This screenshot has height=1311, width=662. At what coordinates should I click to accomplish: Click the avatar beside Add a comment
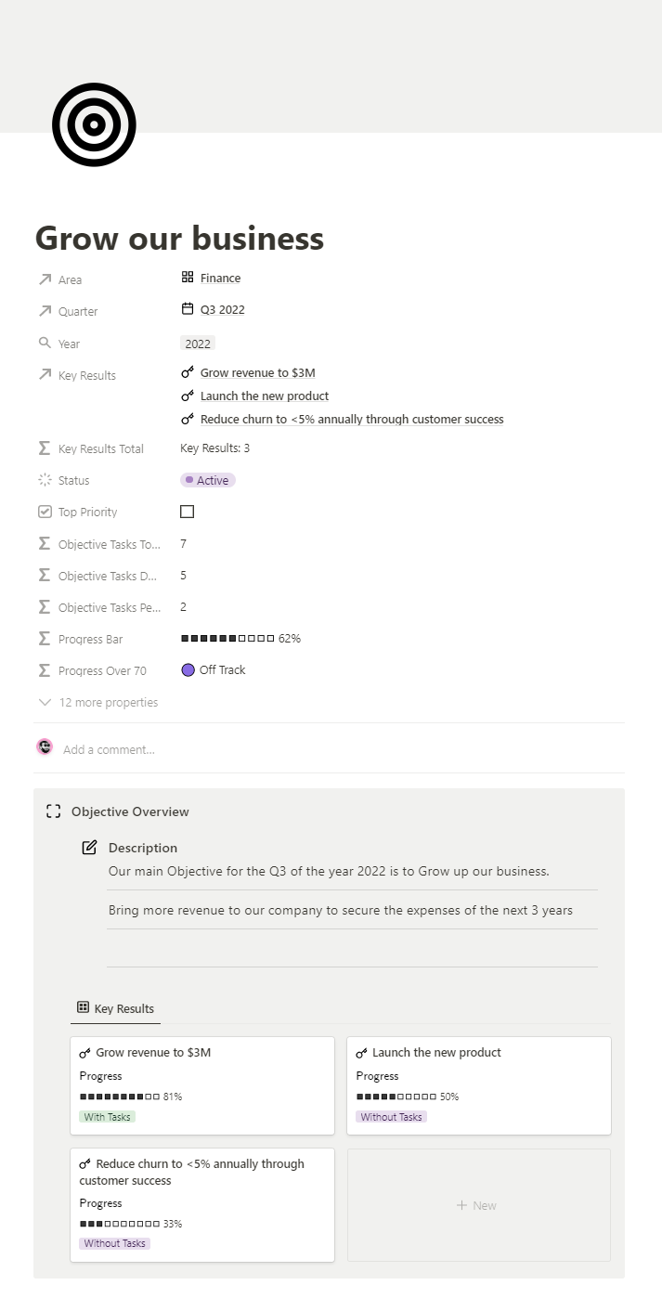tap(45, 746)
